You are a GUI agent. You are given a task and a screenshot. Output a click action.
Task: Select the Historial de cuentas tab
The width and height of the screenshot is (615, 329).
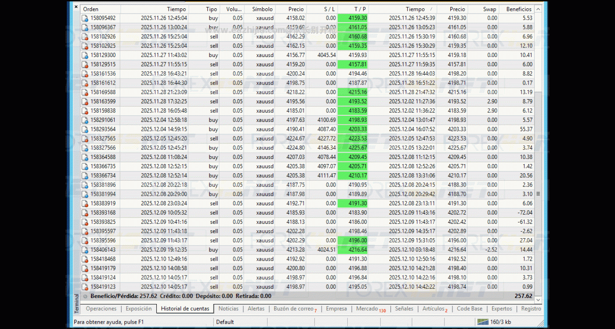click(x=185, y=309)
